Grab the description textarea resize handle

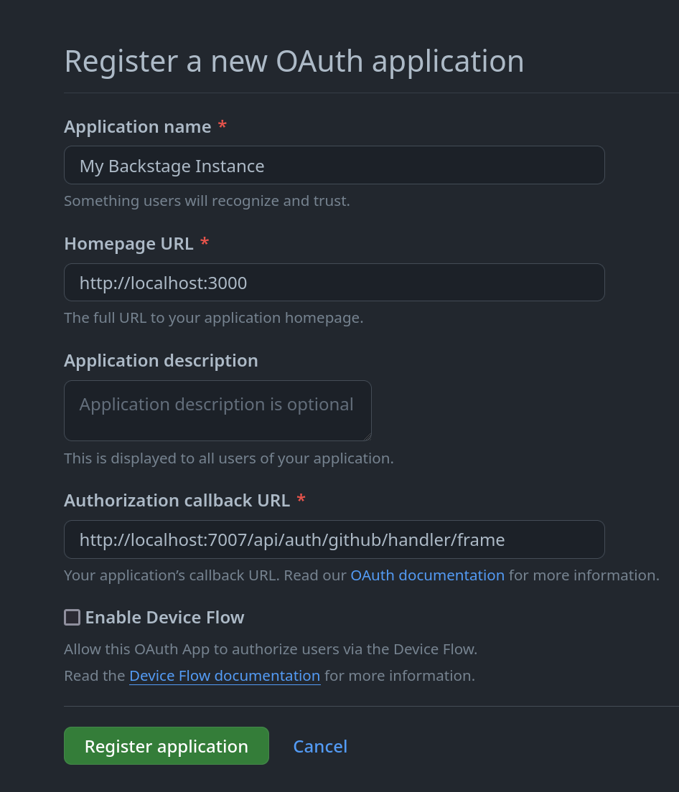coord(367,437)
